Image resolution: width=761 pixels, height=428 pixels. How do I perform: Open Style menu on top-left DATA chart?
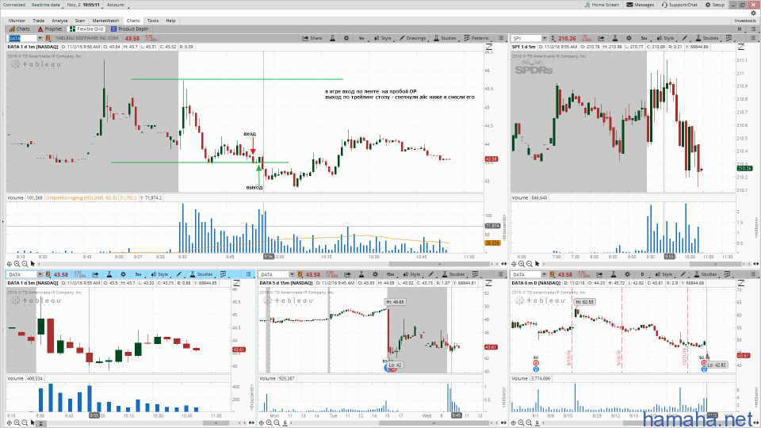[382, 38]
